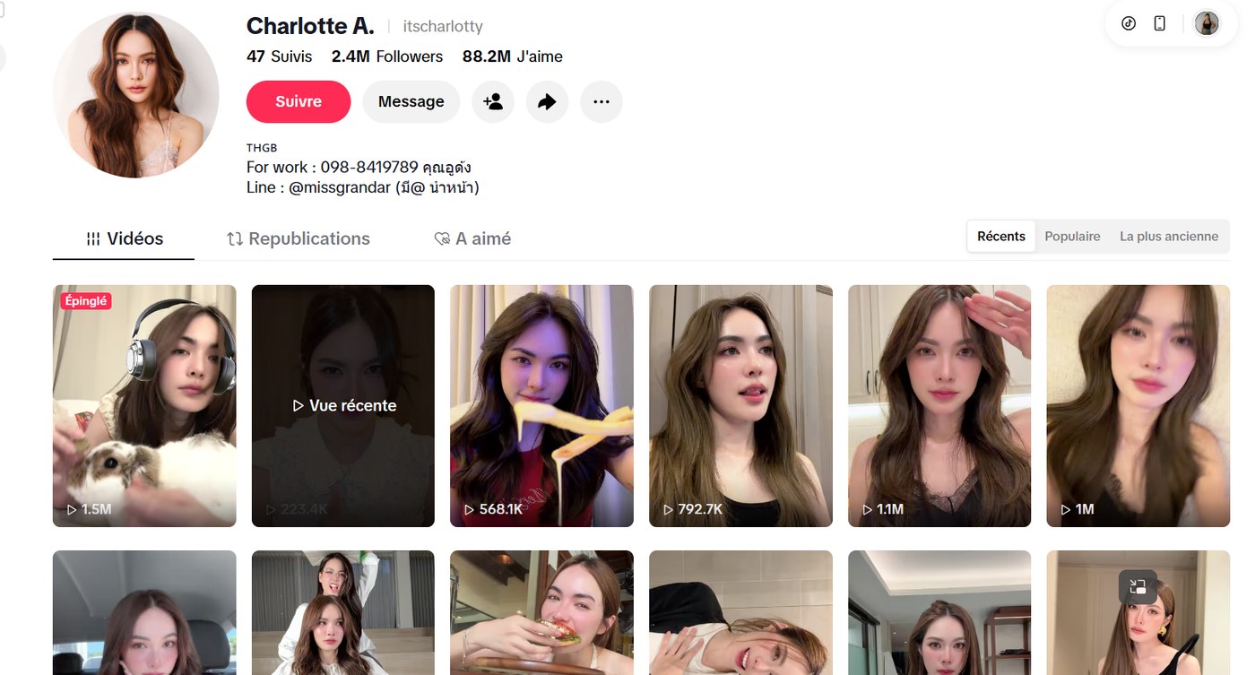The image size is (1255, 675).
Task: Open the car selfie video thumbnail
Action: (144, 613)
